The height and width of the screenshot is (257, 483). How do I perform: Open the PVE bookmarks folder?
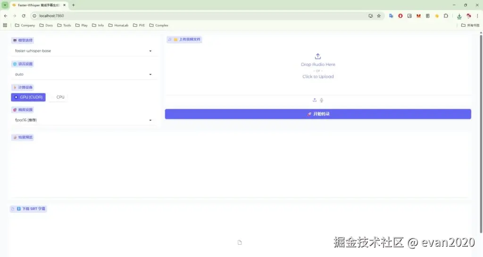(139, 25)
